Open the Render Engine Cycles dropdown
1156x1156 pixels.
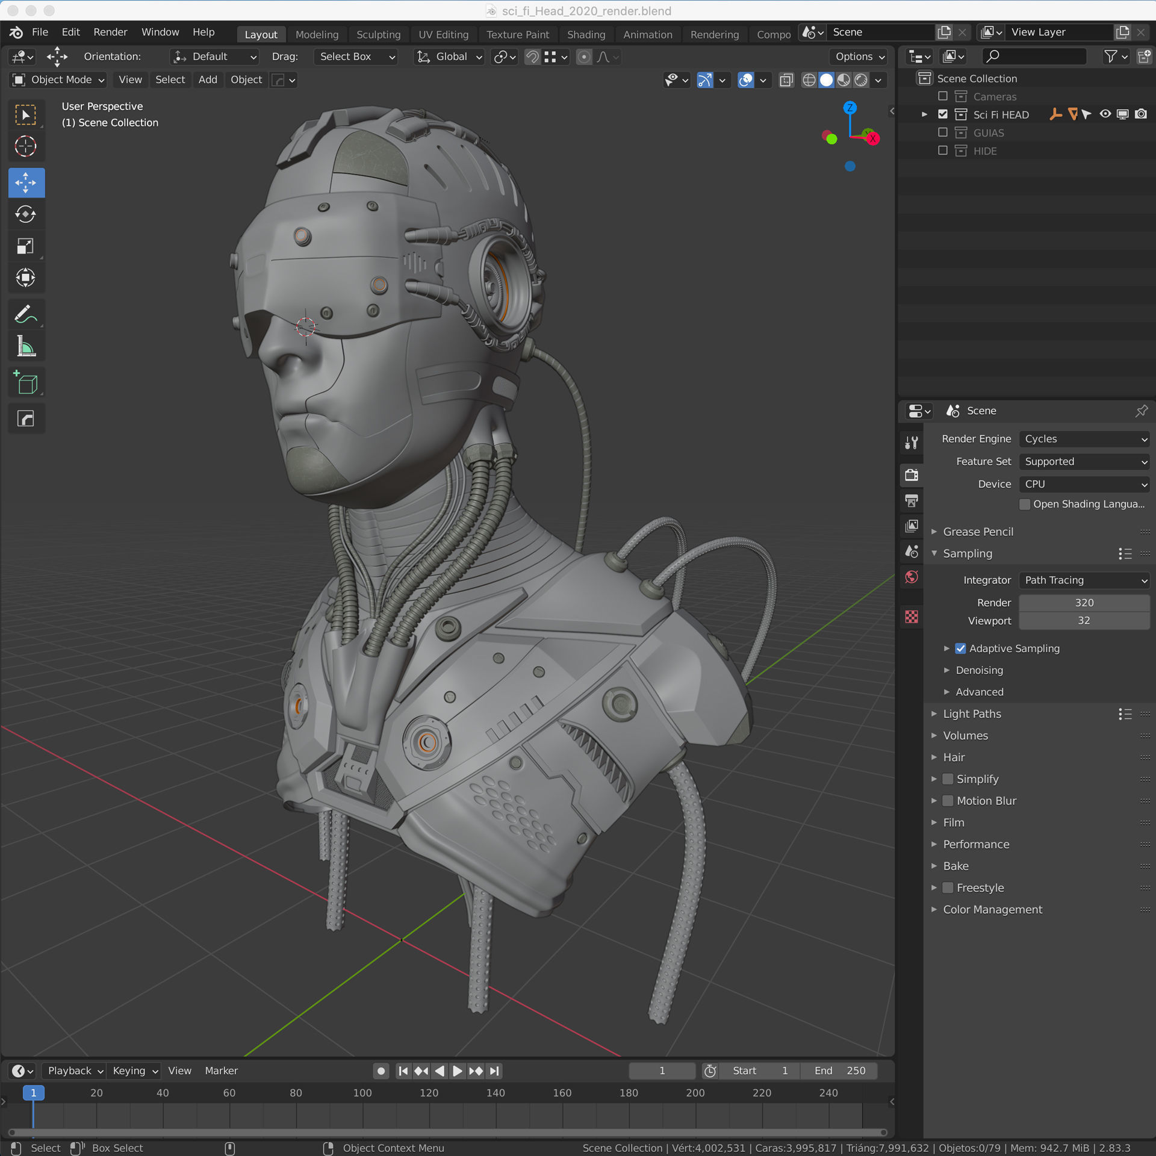tap(1084, 439)
